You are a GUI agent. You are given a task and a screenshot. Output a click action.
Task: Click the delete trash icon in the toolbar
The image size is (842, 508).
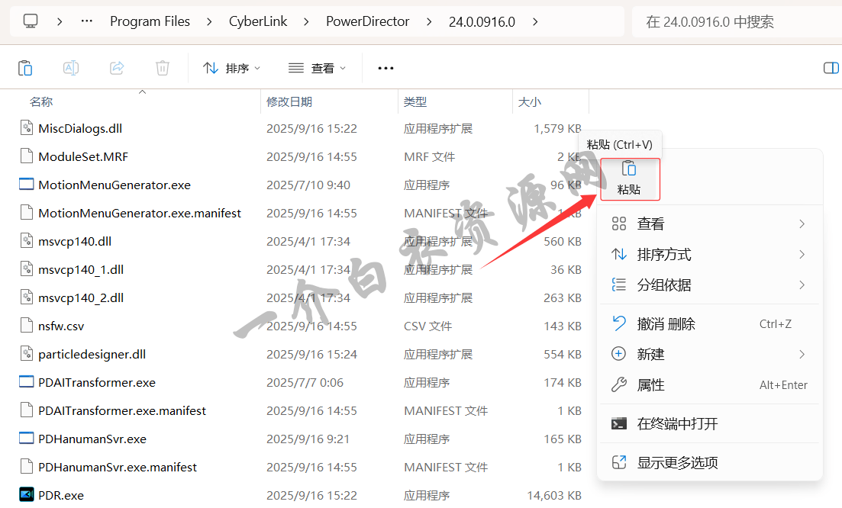pos(163,68)
